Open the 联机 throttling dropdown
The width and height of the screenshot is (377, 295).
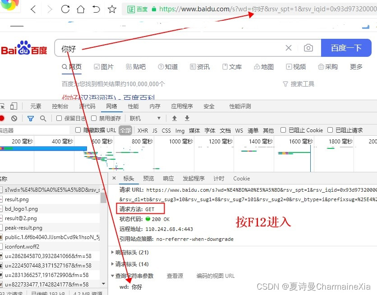[x=145, y=118]
